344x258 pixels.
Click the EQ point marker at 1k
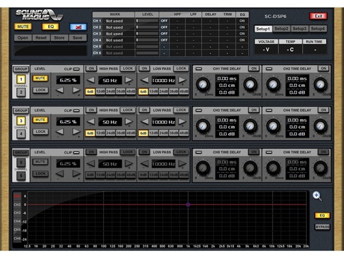coord(187,204)
